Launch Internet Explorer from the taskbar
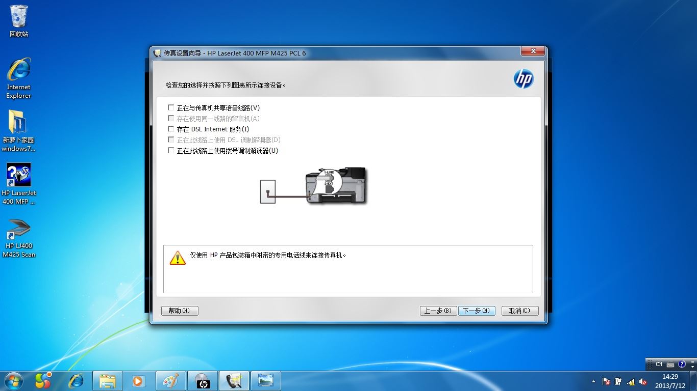 pyautogui.click(x=76, y=381)
